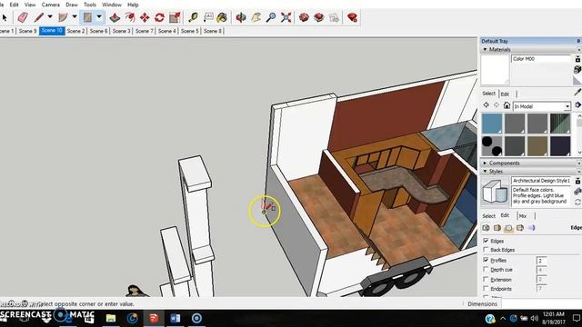Viewport: 582px width, 327px height.
Task: Select the arrow Select tool in toolbar
Action: pyautogui.click(x=5, y=17)
